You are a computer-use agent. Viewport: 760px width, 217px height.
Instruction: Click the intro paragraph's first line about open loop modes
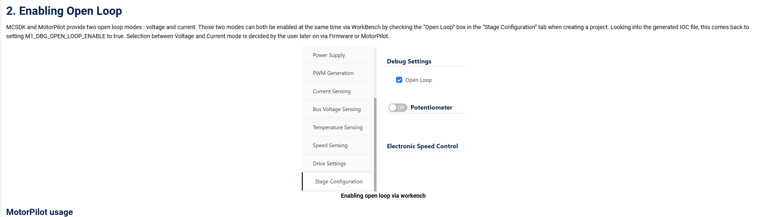246,27
